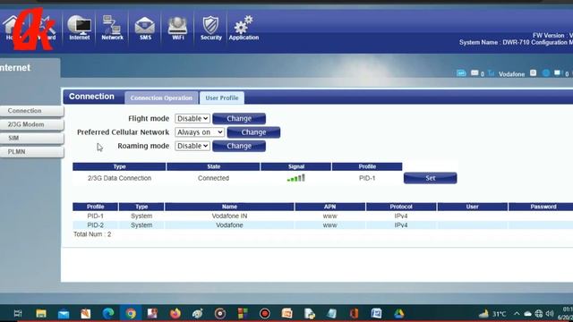Click the PID-1 profile row cell

tap(96, 216)
